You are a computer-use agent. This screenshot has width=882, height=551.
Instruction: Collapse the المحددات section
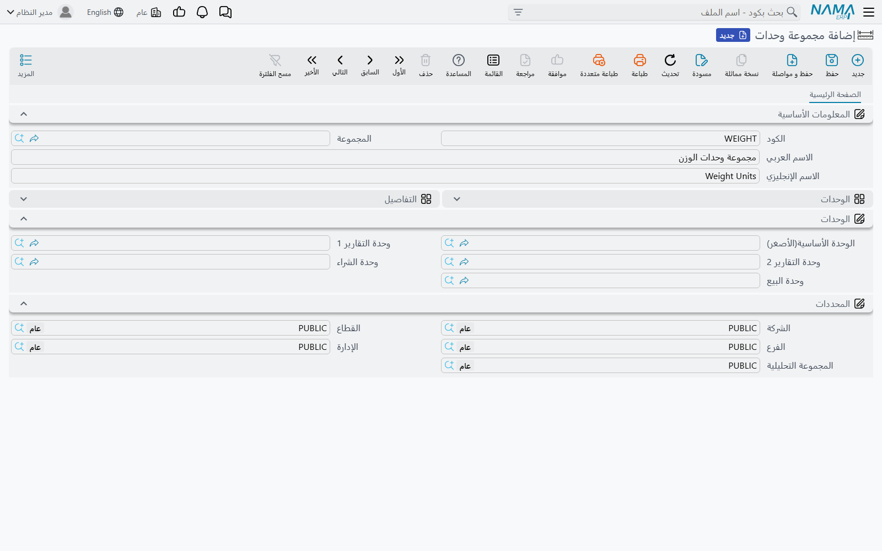tap(24, 304)
